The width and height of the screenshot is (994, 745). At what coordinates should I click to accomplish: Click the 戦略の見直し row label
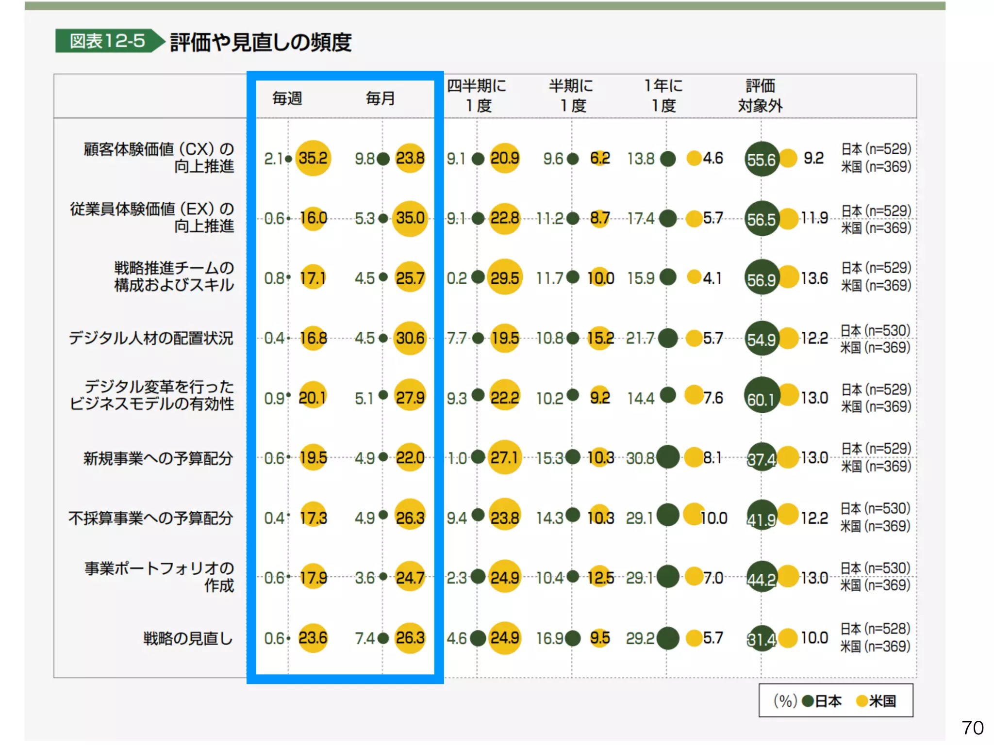coord(188,638)
